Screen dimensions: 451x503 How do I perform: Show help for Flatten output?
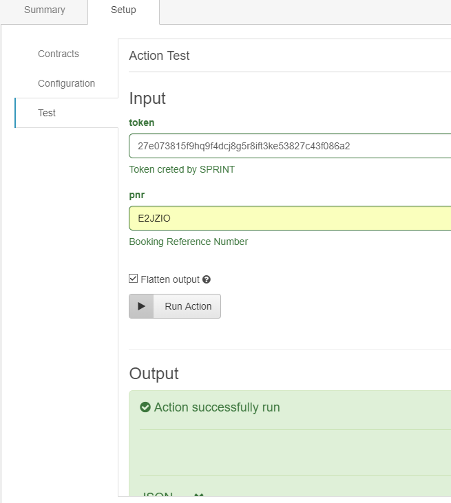click(x=207, y=279)
